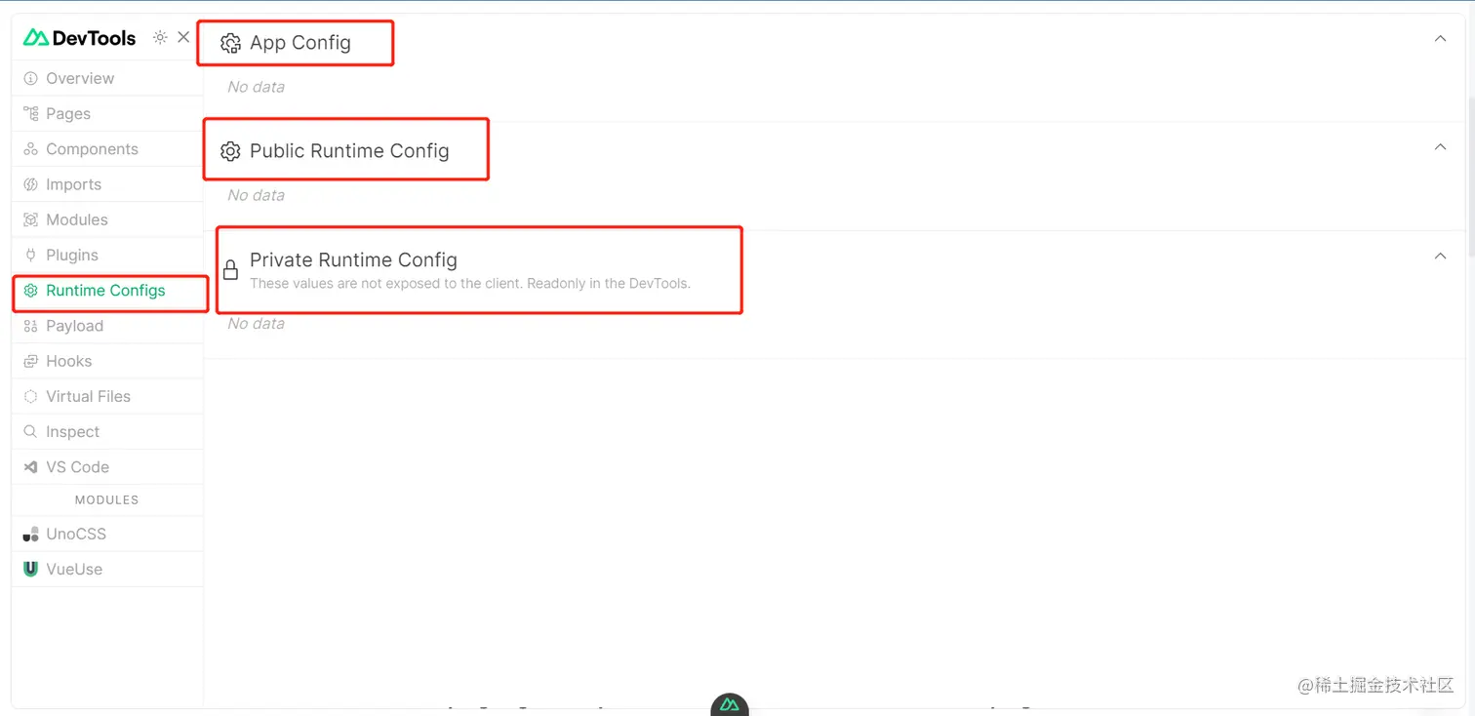
Task: Open the UnoCSS module tab
Action: click(x=76, y=535)
